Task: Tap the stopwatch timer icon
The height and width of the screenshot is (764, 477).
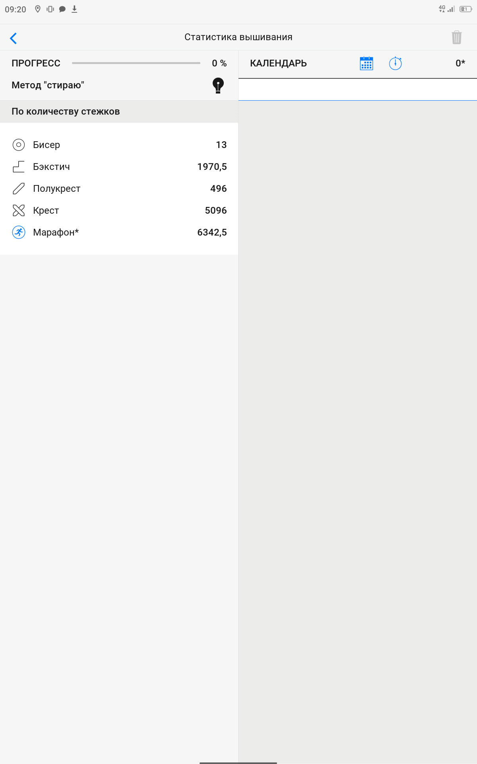Action: click(395, 63)
